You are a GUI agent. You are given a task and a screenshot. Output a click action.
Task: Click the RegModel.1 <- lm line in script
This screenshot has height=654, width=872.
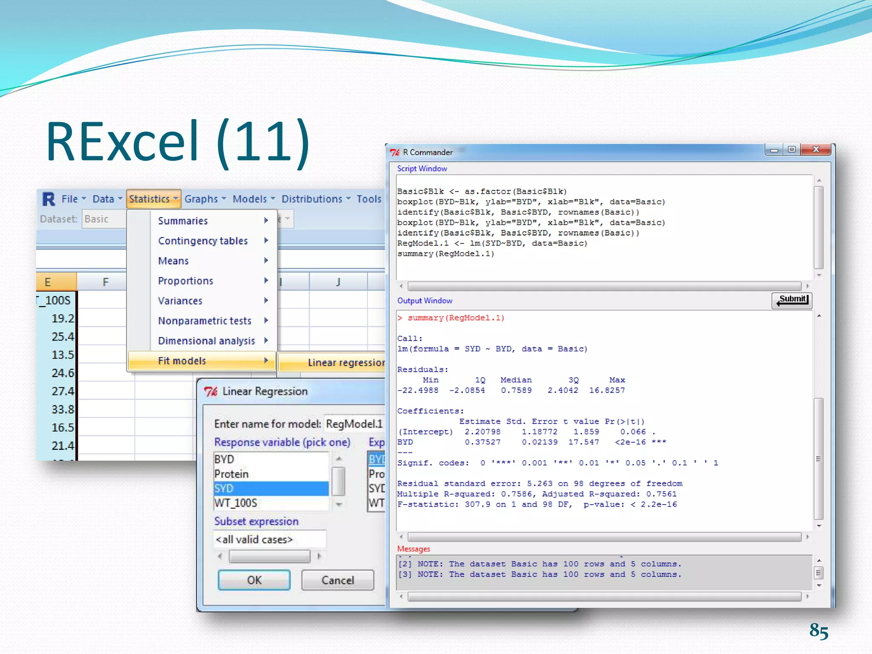[492, 243]
